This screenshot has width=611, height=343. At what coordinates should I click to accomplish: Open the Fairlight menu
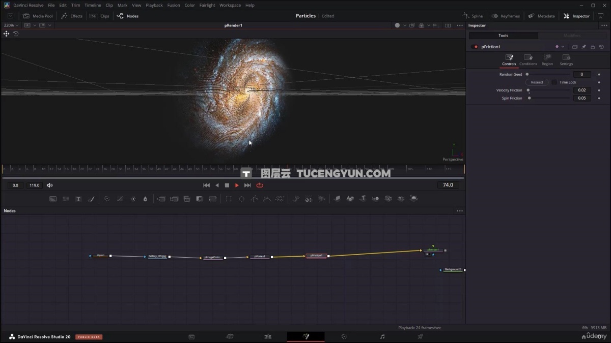coord(207,5)
